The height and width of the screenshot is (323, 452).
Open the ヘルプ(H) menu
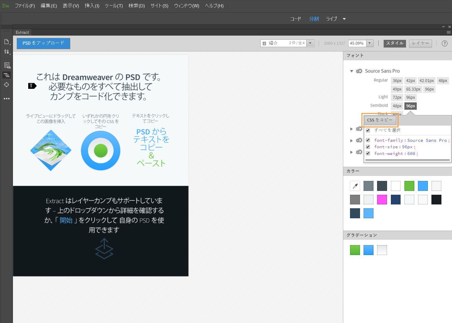pyautogui.click(x=214, y=6)
